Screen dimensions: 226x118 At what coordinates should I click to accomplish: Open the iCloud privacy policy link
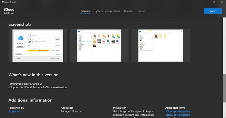(178, 111)
